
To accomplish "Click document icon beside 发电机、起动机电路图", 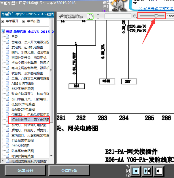I will (7, 47).
